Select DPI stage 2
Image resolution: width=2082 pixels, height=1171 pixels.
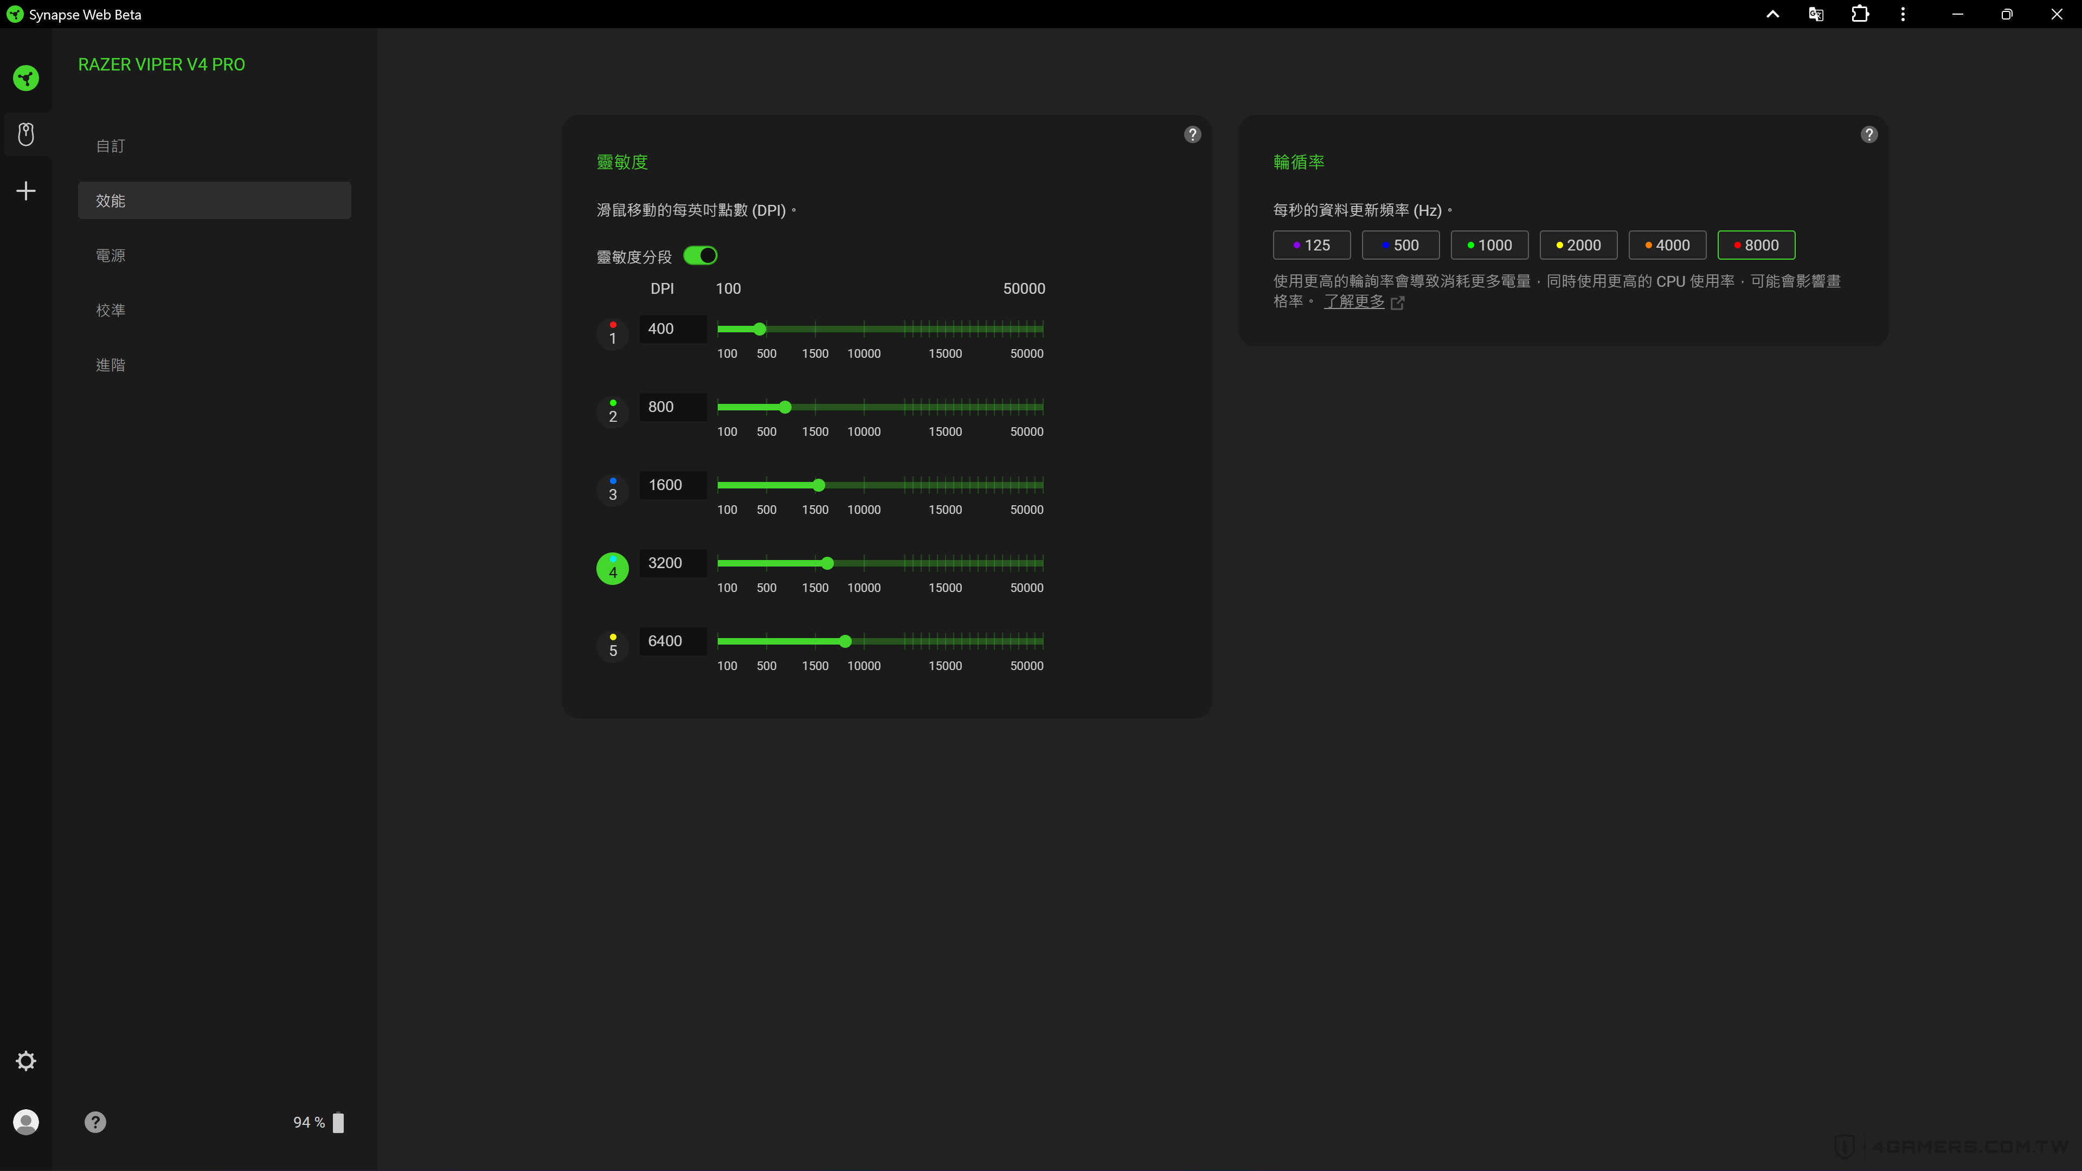pos(613,411)
